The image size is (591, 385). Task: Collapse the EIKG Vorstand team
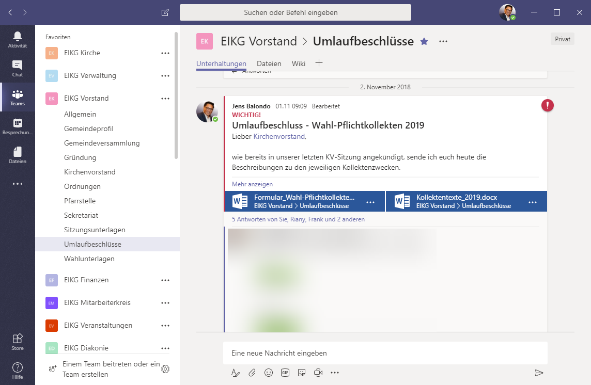coord(86,99)
